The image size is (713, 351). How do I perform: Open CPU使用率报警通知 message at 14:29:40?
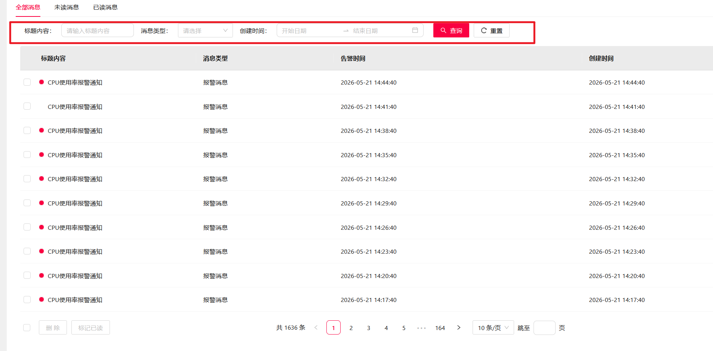tap(75, 203)
